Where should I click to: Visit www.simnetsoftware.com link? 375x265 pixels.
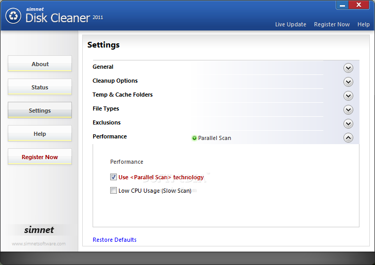(x=39, y=244)
